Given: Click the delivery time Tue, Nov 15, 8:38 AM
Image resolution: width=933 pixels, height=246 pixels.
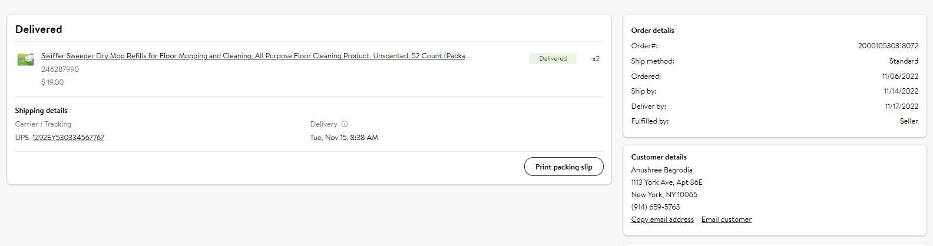Looking at the screenshot, I should pyautogui.click(x=344, y=138).
